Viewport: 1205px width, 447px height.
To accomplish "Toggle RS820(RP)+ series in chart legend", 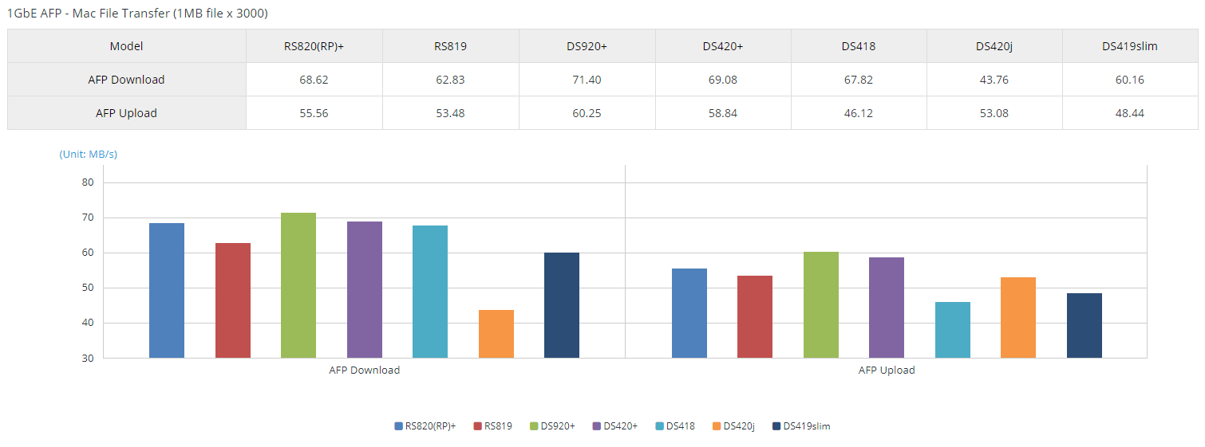I will coord(425,426).
